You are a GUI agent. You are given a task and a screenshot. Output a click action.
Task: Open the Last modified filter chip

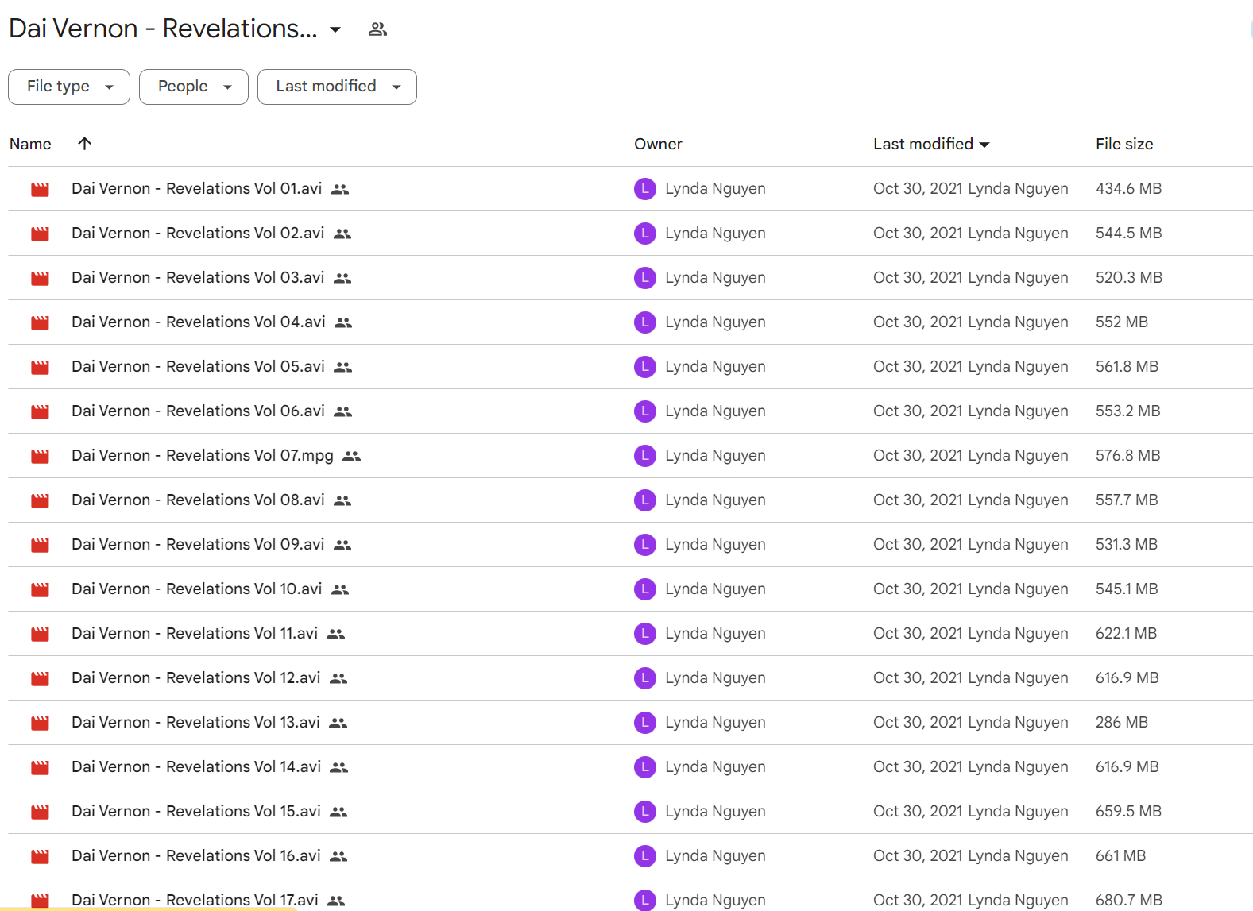coord(337,87)
